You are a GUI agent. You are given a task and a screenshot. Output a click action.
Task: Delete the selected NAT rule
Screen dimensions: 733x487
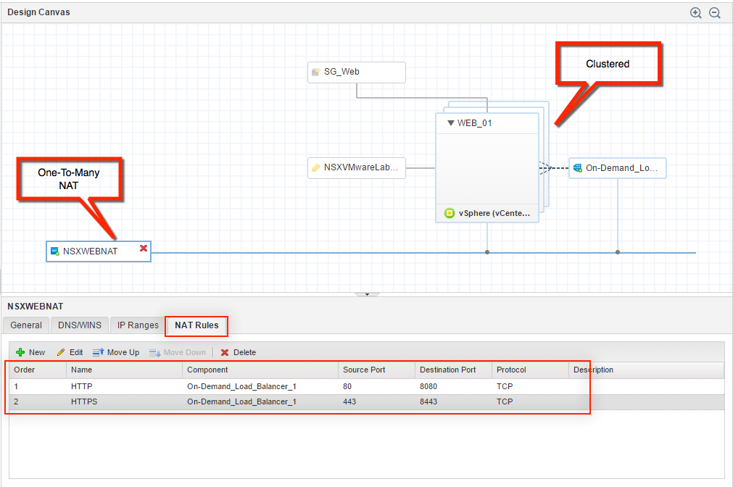[x=238, y=352]
